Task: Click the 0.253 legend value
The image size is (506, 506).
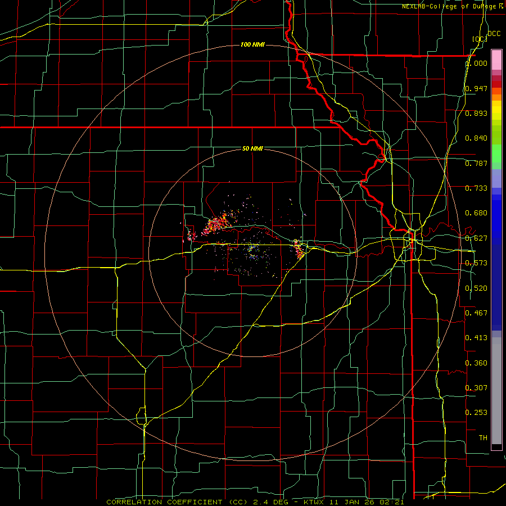Action: tap(476, 413)
